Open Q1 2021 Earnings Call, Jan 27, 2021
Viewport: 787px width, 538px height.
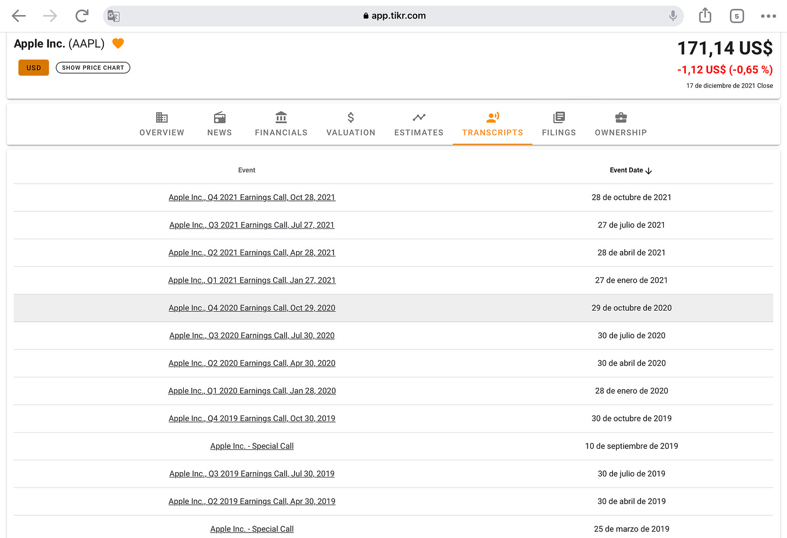[x=252, y=280]
